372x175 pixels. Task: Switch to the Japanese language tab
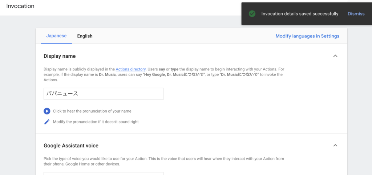56,36
